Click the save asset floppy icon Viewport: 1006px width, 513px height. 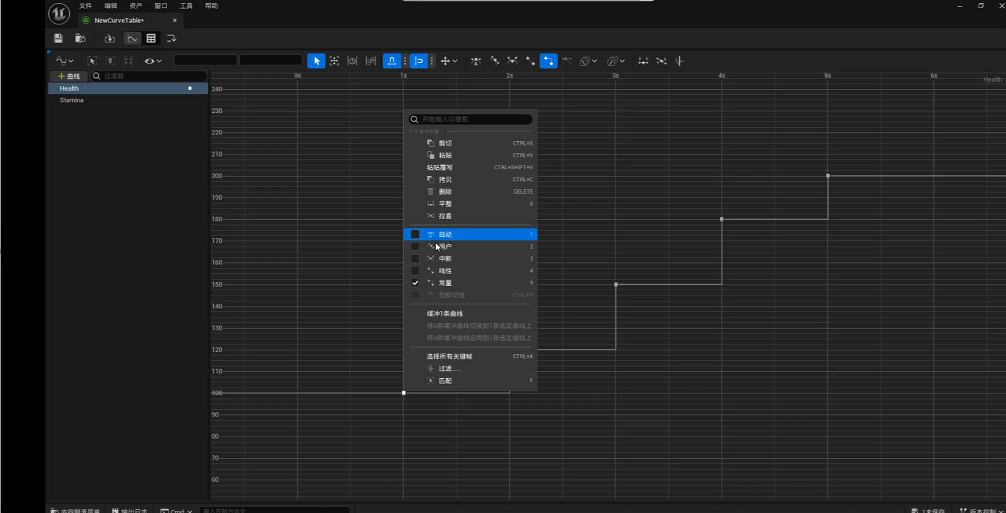pos(58,39)
